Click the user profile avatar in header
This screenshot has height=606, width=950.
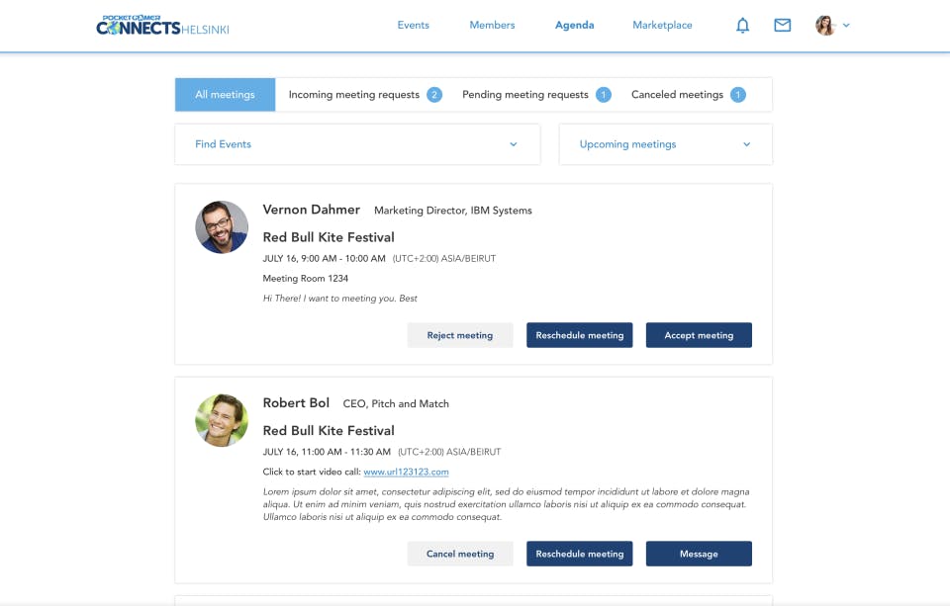click(x=825, y=26)
